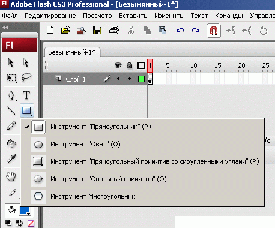Choose Инструмент Многоугольник from flyout
Screen dimensions: 275x228
pos(142,196)
